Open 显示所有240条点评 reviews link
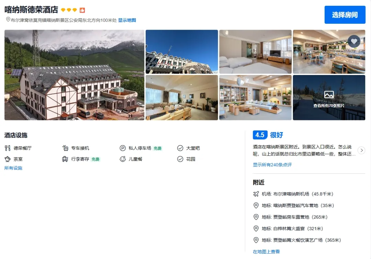Image resolution: width=371 pixels, height=259 pixels. pyautogui.click(x=272, y=165)
